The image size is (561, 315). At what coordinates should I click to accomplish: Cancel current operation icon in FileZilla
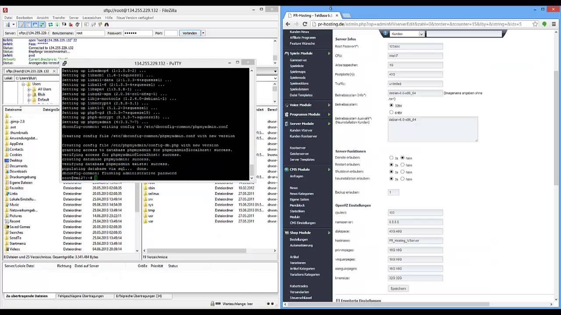[64, 24]
